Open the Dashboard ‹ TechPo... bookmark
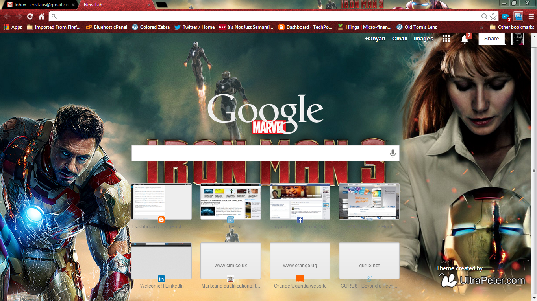This screenshot has width=537, height=301. 306,27
